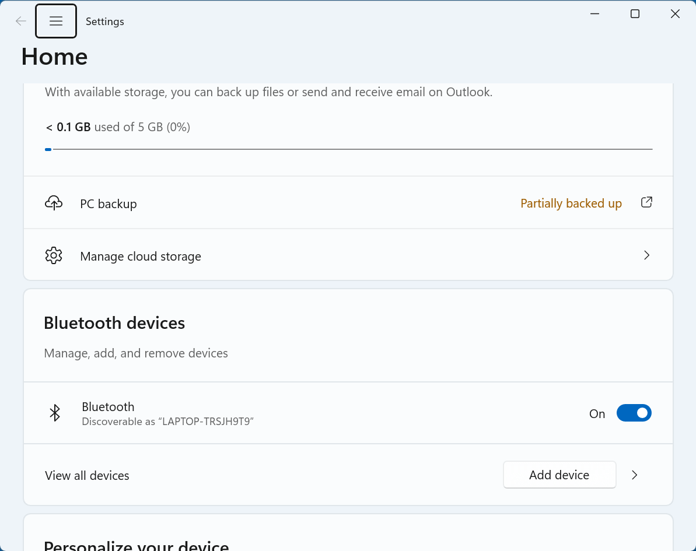Click the back arrow in the title bar
Image resolution: width=696 pixels, height=551 pixels.
click(20, 20)
